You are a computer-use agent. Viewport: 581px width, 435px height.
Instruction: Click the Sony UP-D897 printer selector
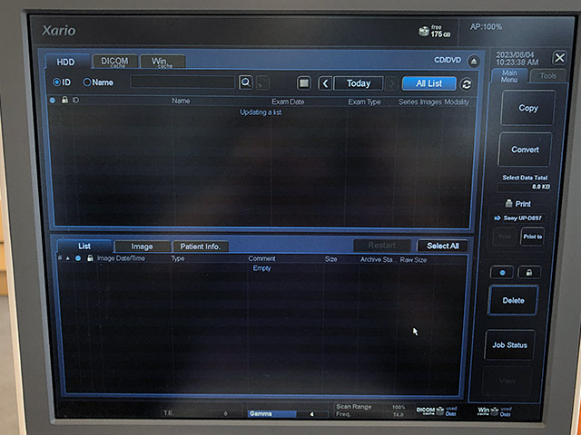coord(518,218)
